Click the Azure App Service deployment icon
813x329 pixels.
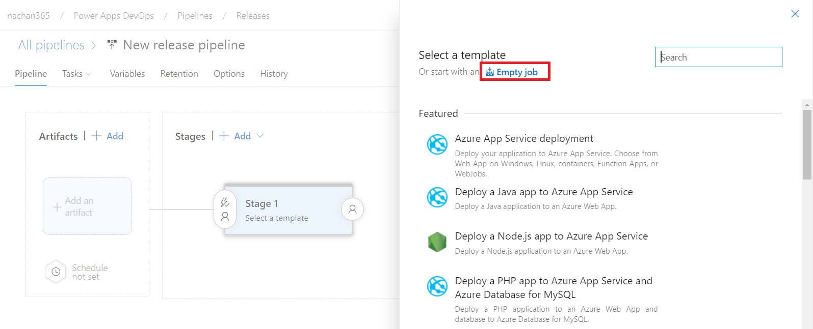[x=437, y=144]
